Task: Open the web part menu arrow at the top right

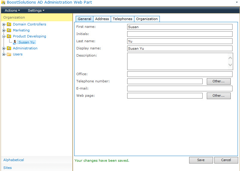Action: pos(237,2)
